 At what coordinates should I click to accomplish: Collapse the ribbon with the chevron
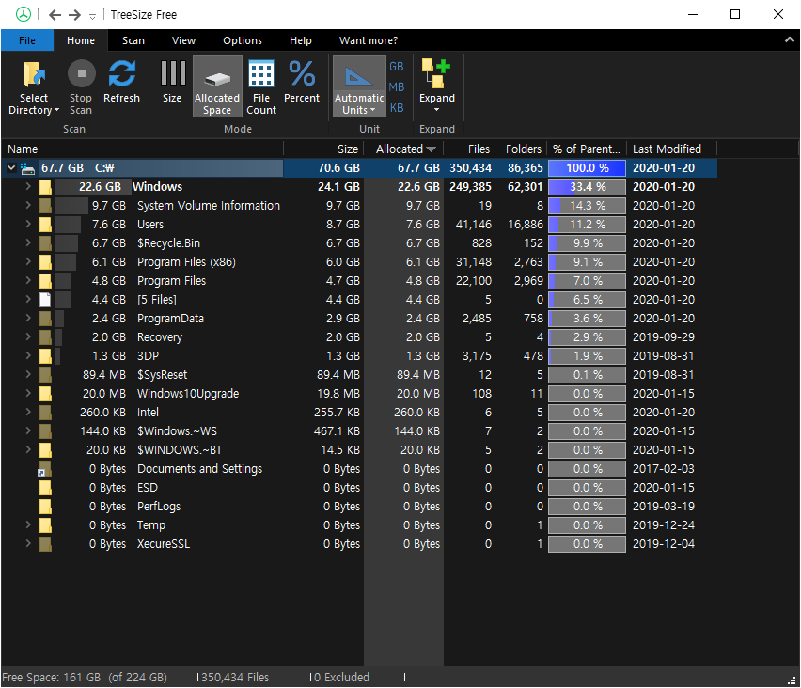point(790,39)
